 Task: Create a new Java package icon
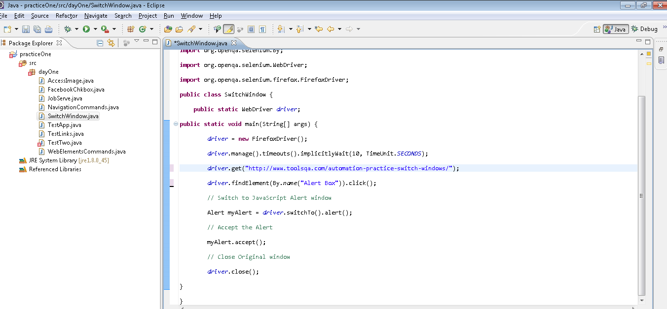coord(131,29)
